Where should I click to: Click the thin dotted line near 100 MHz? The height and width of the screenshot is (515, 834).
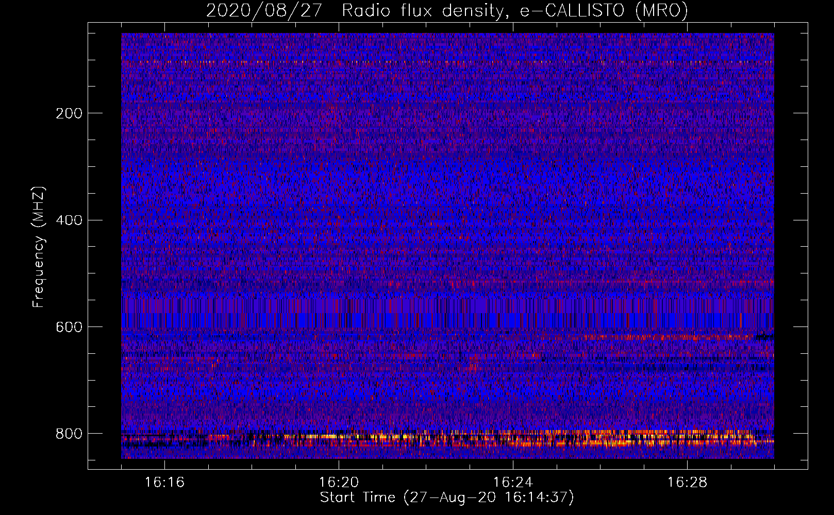coord(447,62)
